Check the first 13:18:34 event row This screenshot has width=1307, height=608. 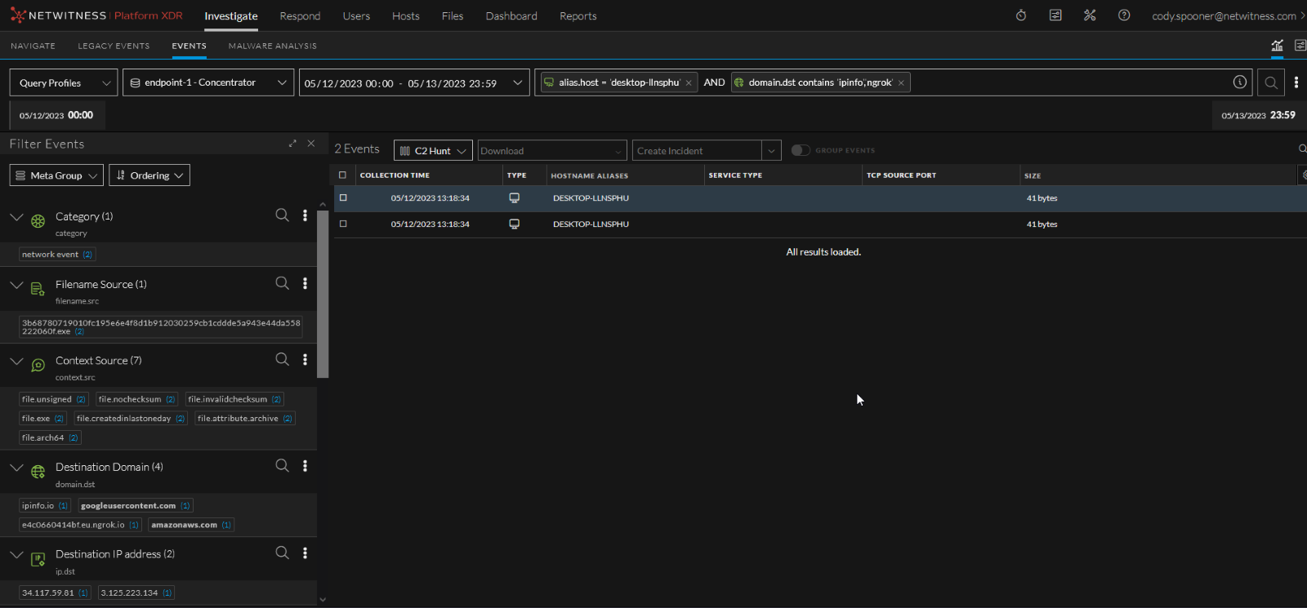pos(343,197)
